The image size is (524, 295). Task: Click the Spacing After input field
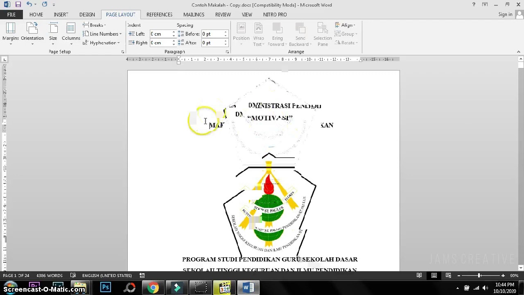click(212, 43)
